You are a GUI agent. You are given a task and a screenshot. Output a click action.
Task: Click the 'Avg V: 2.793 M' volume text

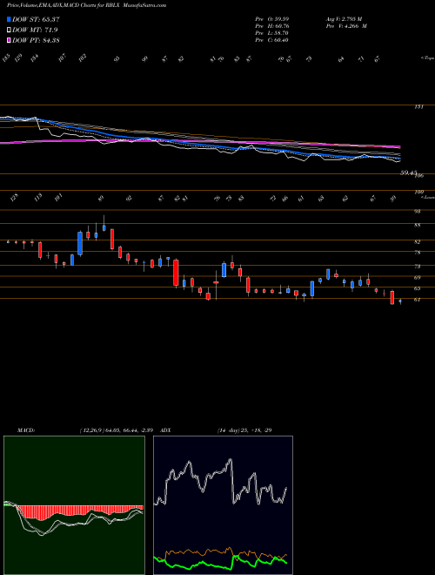tap(344, 19)
